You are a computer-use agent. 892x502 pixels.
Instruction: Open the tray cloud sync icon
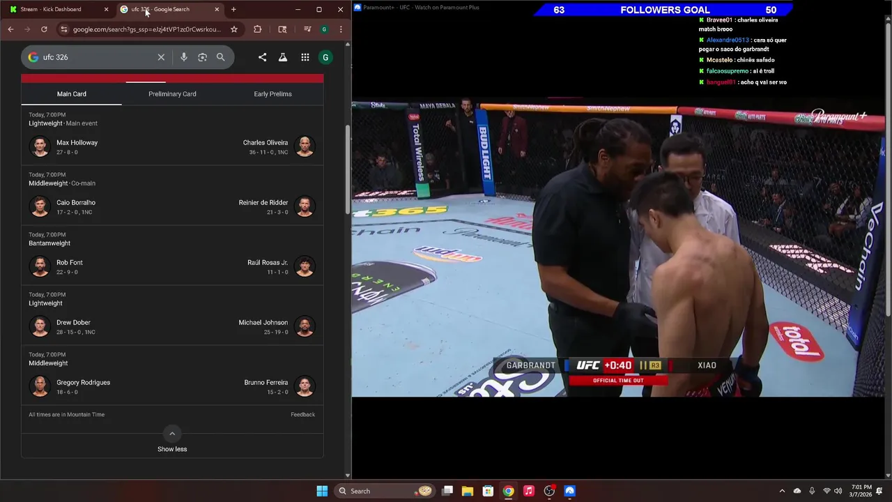coord(797,491)
